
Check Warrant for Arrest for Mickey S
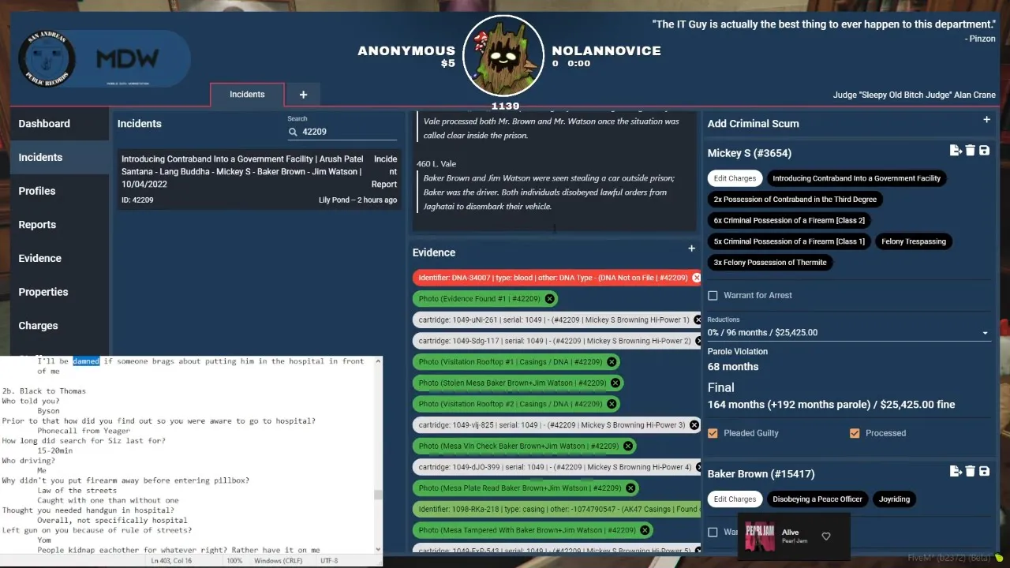coord(713,295)
